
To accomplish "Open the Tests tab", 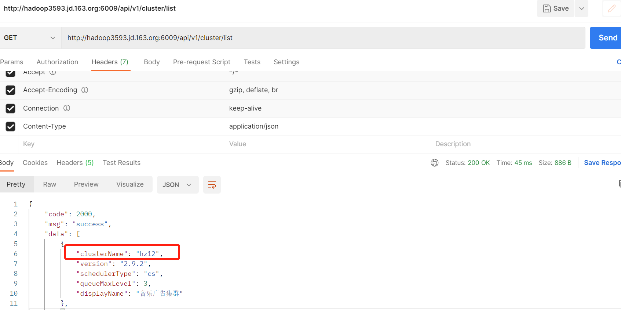I will [252, 62].
